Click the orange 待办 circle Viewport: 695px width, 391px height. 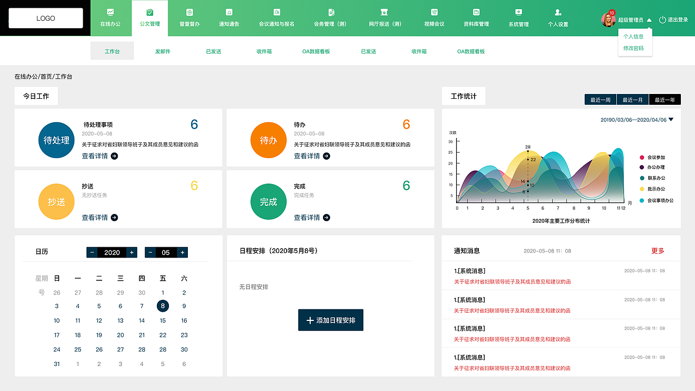268,140
